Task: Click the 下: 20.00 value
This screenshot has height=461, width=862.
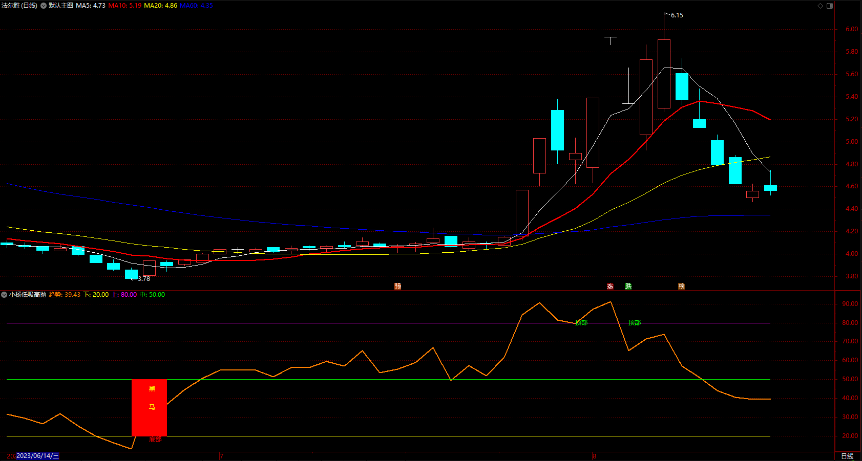Action: point(96,295)
